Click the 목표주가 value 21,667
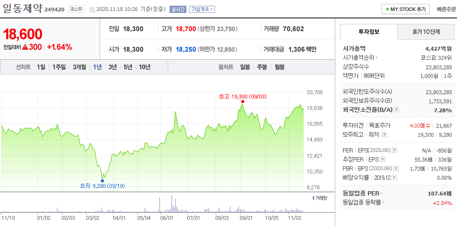 point(444,126)
